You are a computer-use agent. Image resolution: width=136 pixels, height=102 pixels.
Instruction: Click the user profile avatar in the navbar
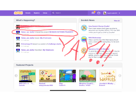[105, 13]
